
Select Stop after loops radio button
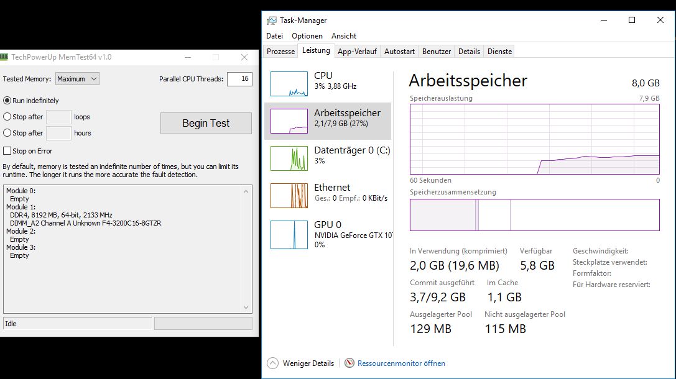[x=7, y=117]
